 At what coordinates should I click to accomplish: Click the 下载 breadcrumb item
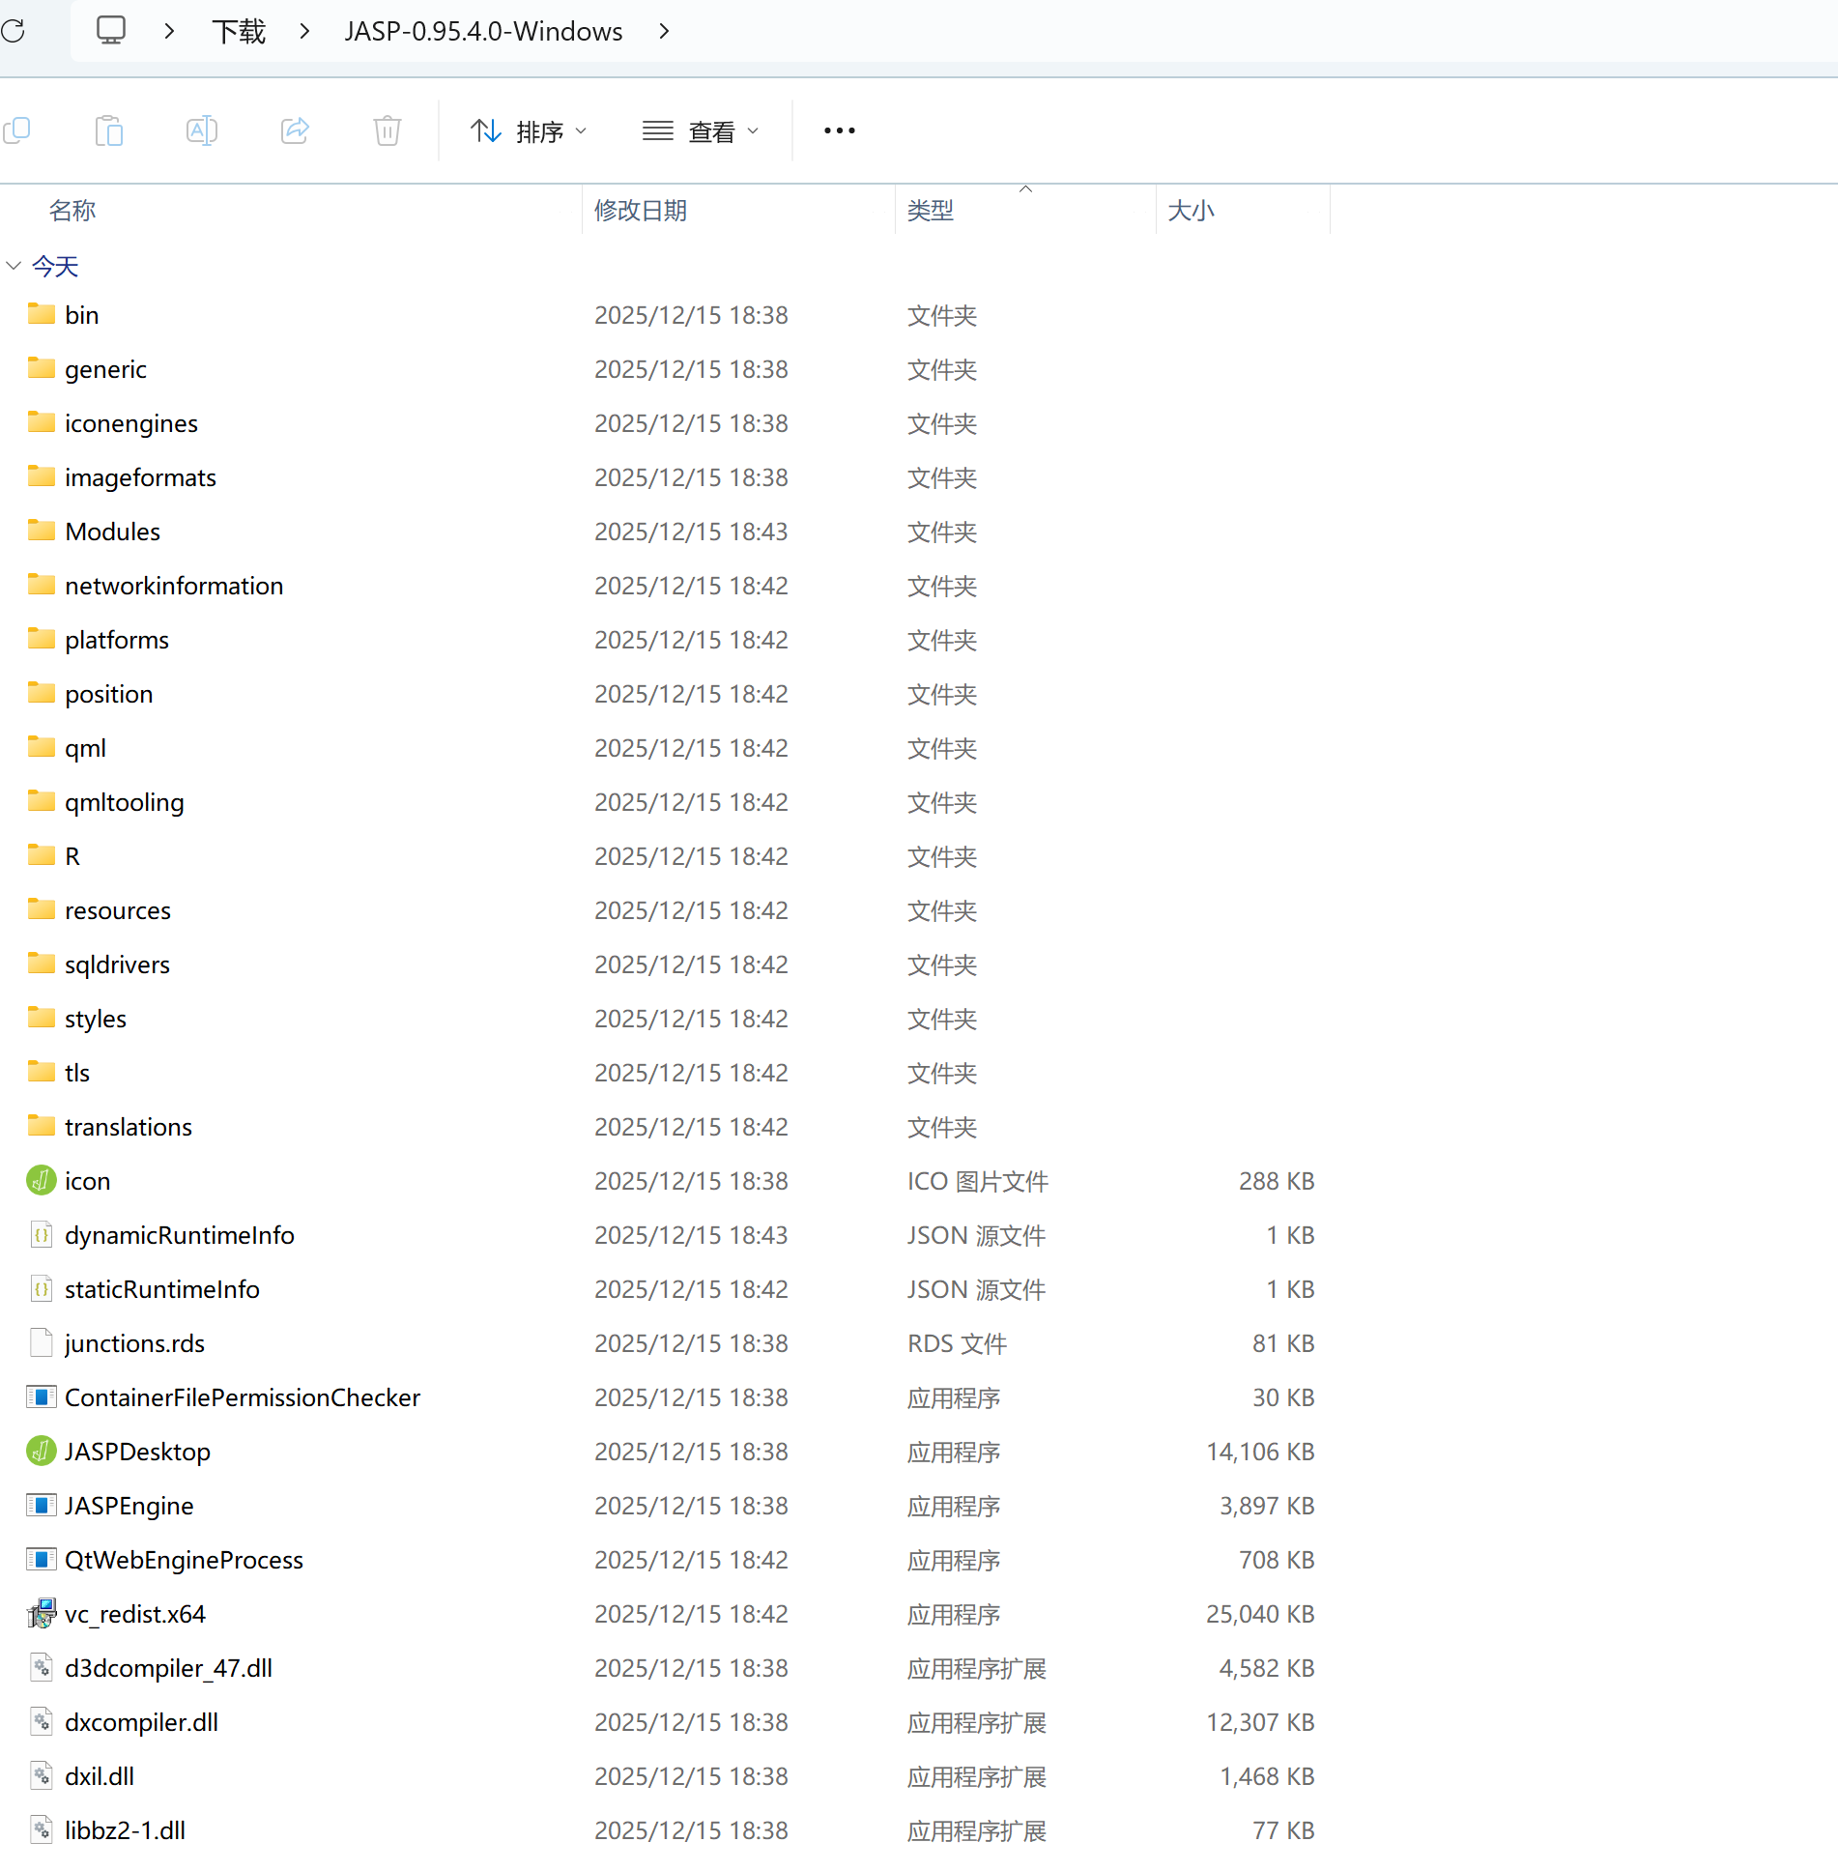239,31
